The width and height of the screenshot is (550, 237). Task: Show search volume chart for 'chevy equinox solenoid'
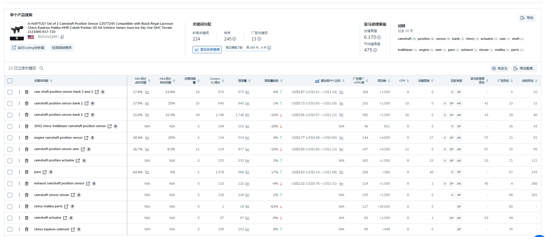click(x=247, y=229)
